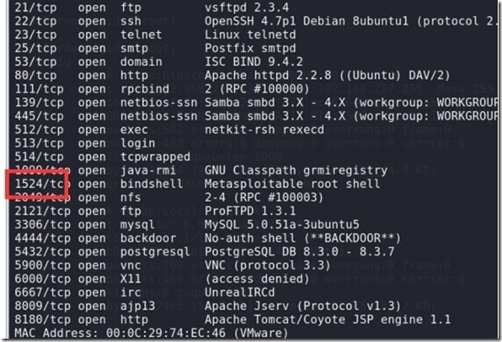Click the Postfix smtpd version text
Screen dimensions: 502x342
click(x=250, y=48)
